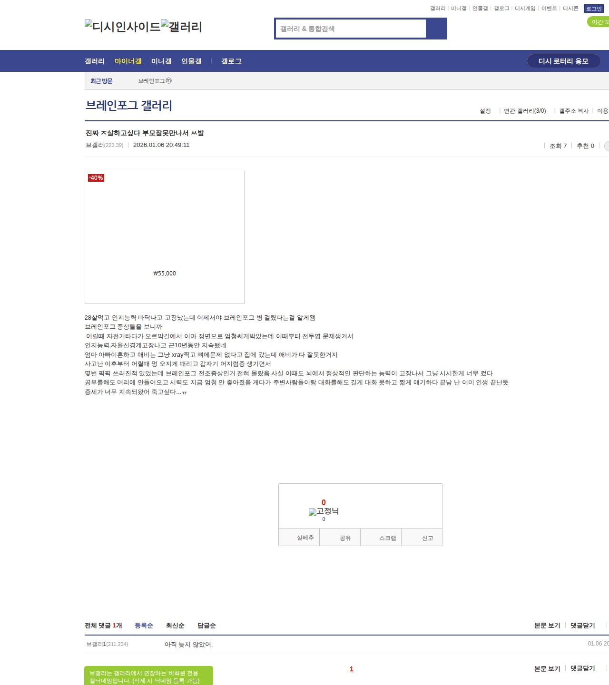Click 본문 보기 beside the page number
Screen dimensions: 609x685
[x=547, y=668]
